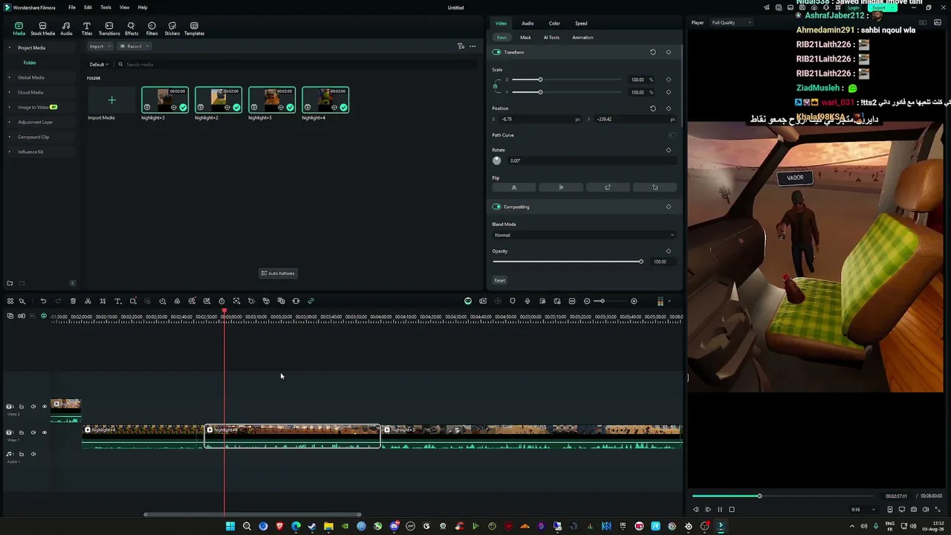
Task: Open the Titles panel
Action: click(87, 28)
